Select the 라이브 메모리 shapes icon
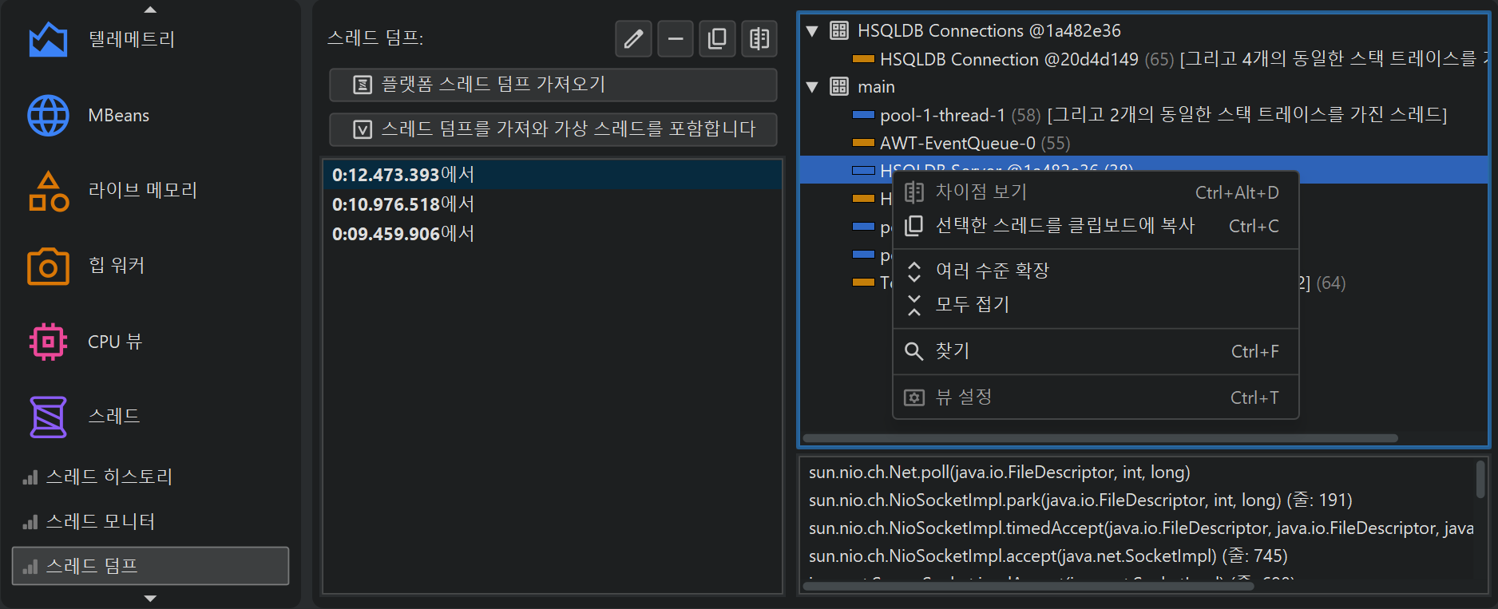 coord(48,191)
